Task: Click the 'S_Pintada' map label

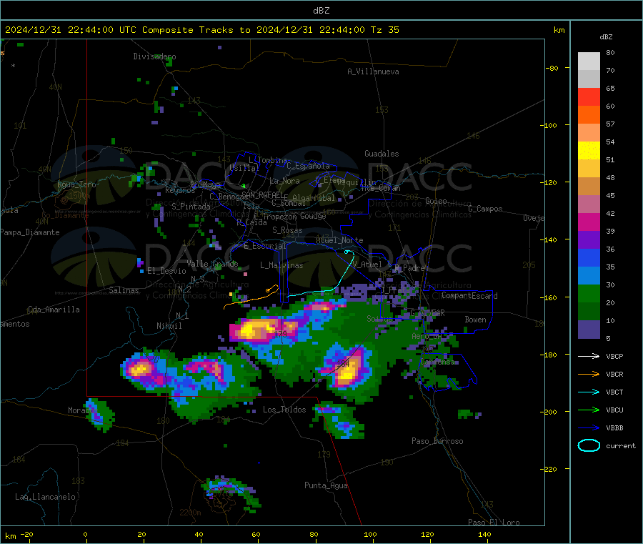Action: [191, 207]
